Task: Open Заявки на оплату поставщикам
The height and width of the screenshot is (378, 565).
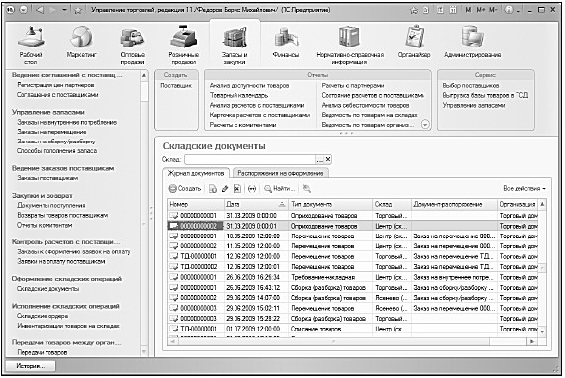Action: [x=61, y=261]
